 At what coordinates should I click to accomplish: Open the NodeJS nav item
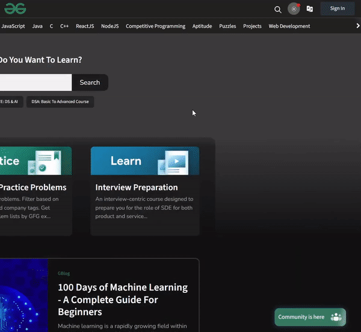coord(110,26)
